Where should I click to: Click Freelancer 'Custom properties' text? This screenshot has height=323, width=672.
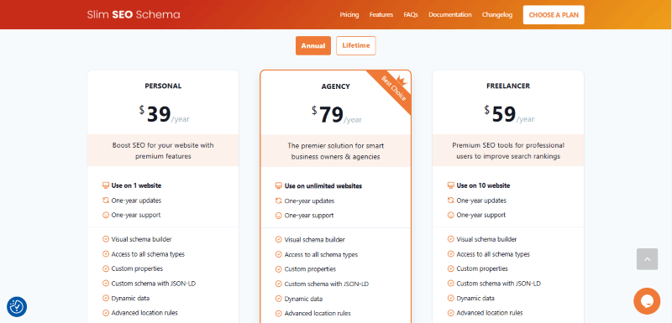click(x=482, y=268)
